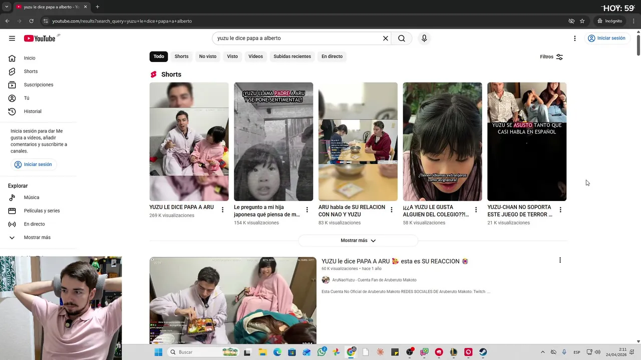Screen dimensions: 641x360
Task: Open options for ARU habla de SU RELACION short
Action: pyautogui.click(x=392, y=210)
